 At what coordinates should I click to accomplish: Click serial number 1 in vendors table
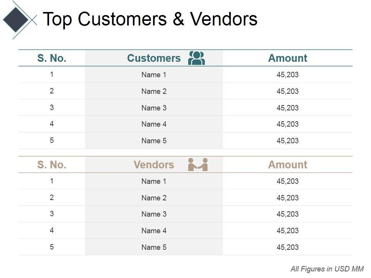(x=52, y=181)
